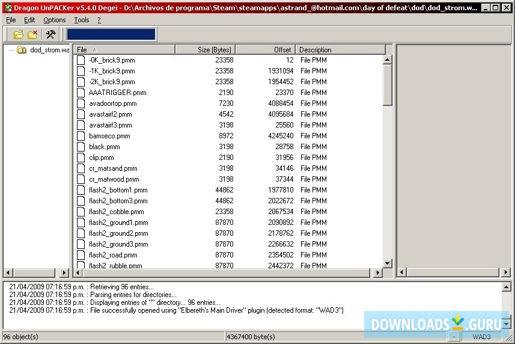The image size is (515, 344).
Task: Click the log panel scroll up arrow
Action: click(507, 287)
